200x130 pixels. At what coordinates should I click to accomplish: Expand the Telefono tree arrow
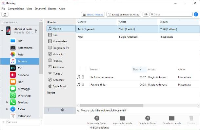[x=7, y=102]
